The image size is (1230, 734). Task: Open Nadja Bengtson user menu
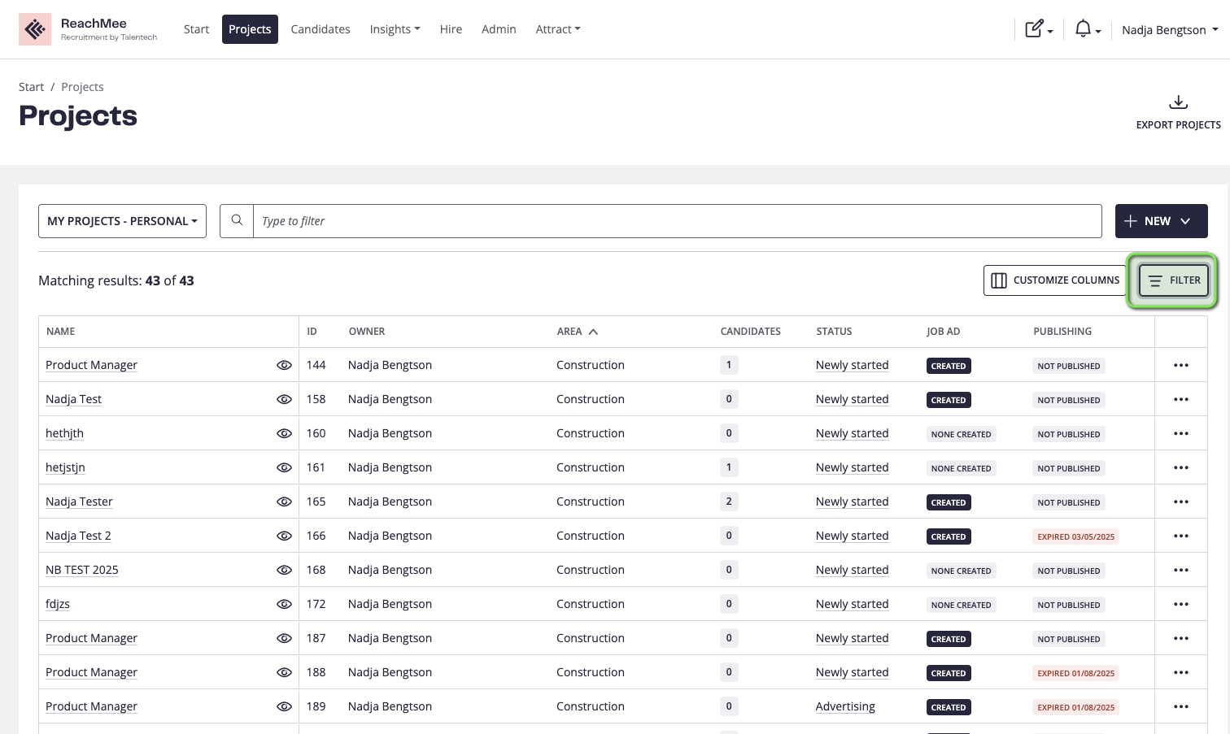(1169, 30)
